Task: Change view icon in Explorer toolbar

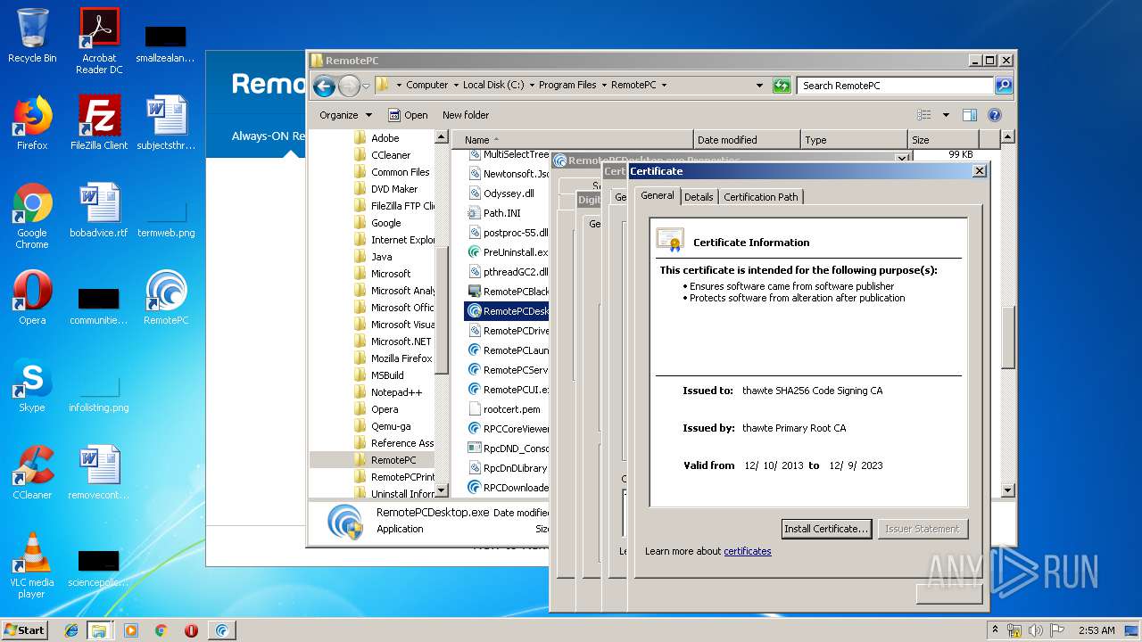Action: tap(924, 115)
